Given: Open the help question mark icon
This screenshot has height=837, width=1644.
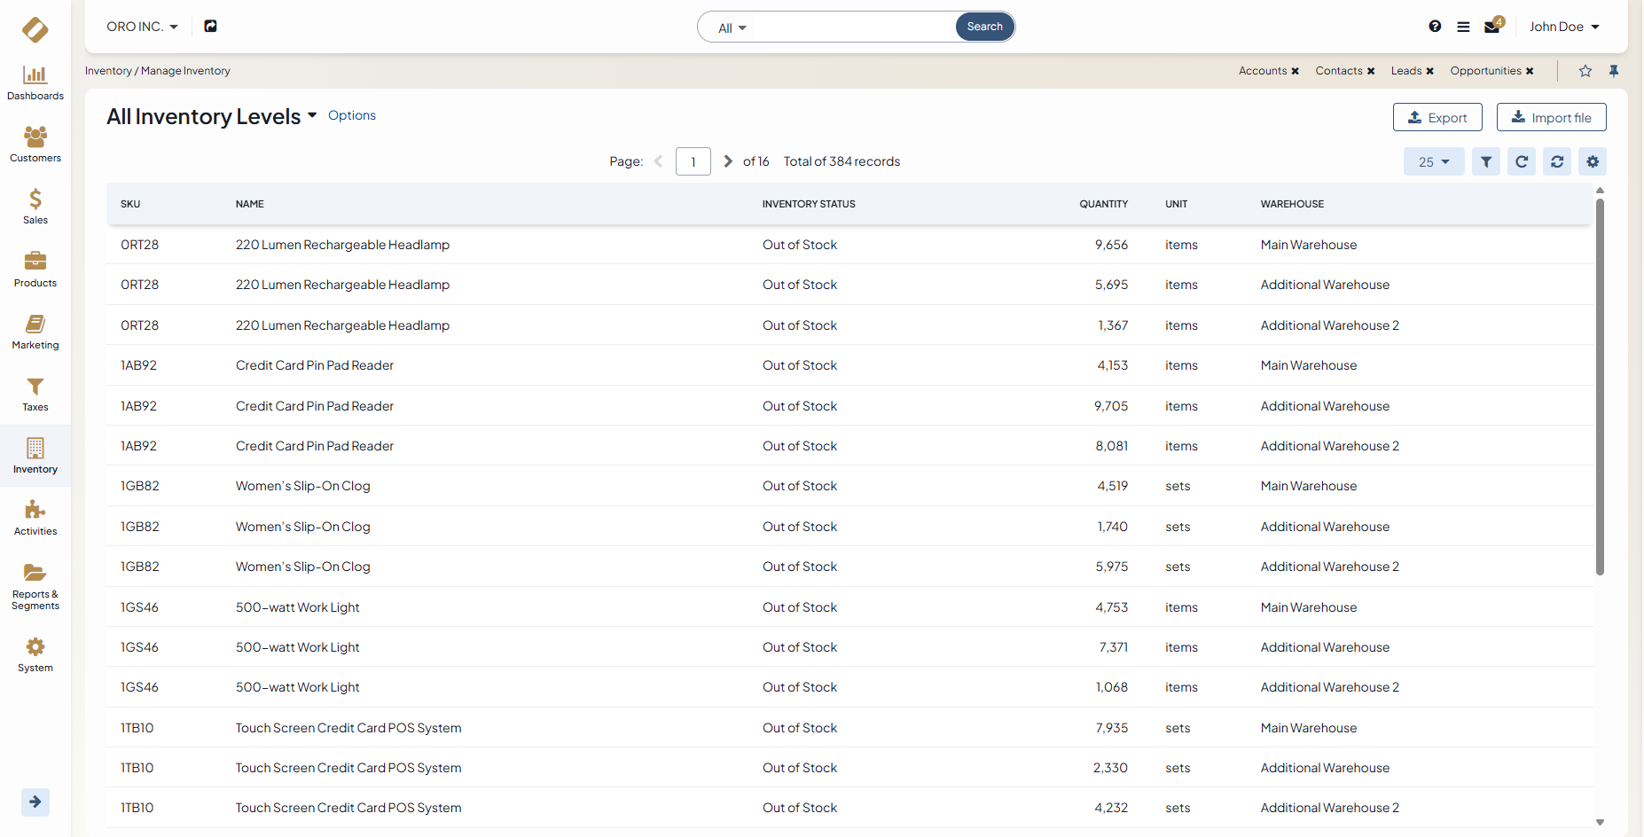Looking at the screenshot, I should point(1435,27).
